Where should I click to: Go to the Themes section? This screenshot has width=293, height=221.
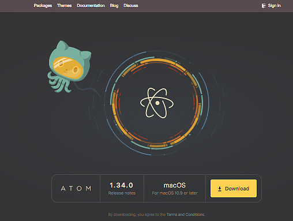coord(65,6)
